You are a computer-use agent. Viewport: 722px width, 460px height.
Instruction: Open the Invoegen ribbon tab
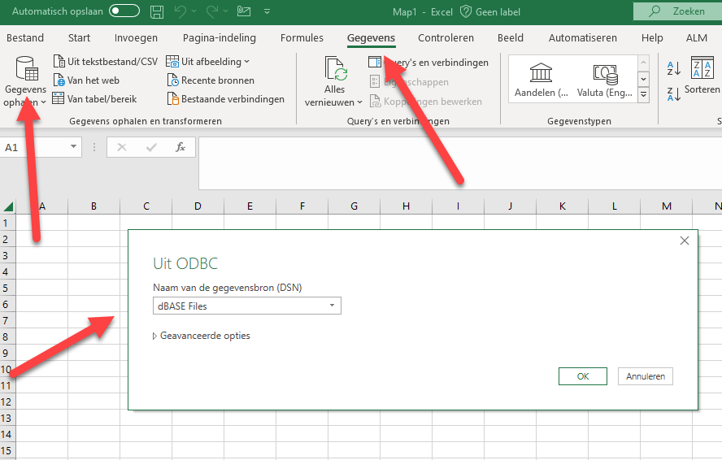pyautogui.click(x=136, y=37)
